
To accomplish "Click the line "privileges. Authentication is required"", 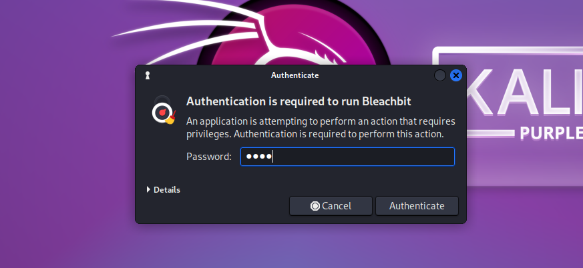I will (x=315, y=133).
